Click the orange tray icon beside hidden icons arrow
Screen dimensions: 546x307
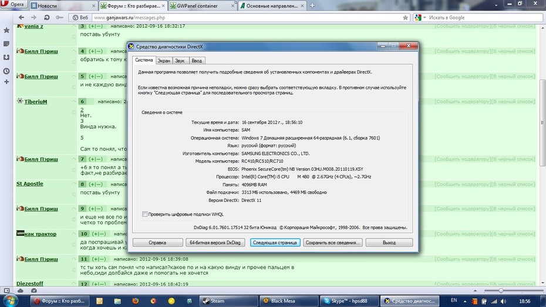(x=474, y=301)
